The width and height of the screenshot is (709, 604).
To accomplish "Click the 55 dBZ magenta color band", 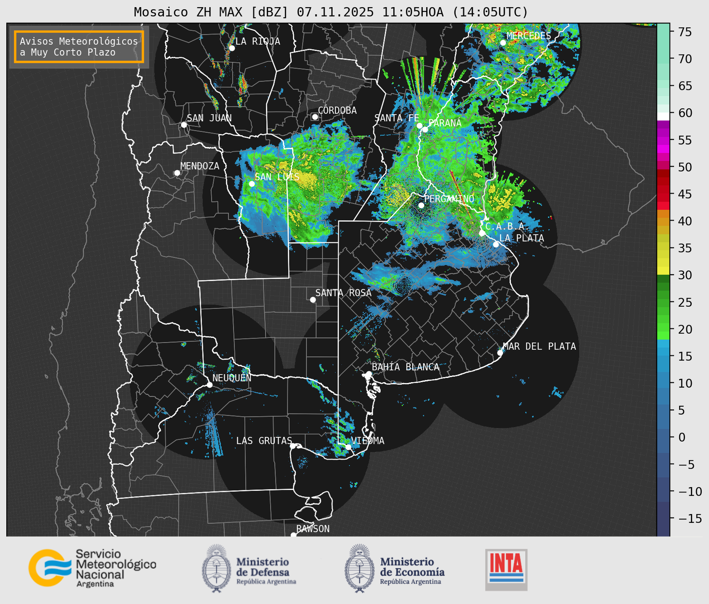I will point(663,140).
